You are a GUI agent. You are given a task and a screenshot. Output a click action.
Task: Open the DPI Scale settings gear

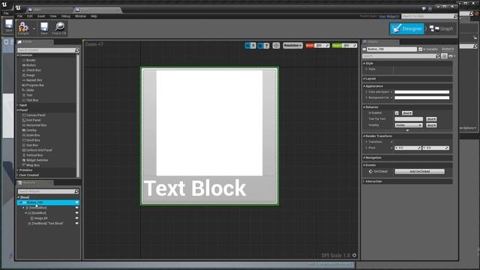click(x=354, y=255)
